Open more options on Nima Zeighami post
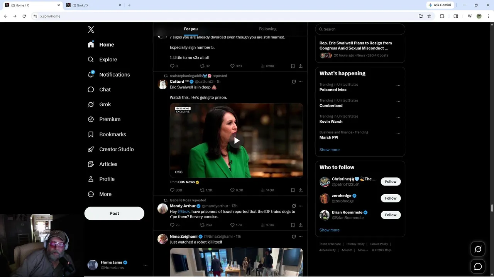The height and width of the screenshot is (277, 494). (x=301, y=237)
